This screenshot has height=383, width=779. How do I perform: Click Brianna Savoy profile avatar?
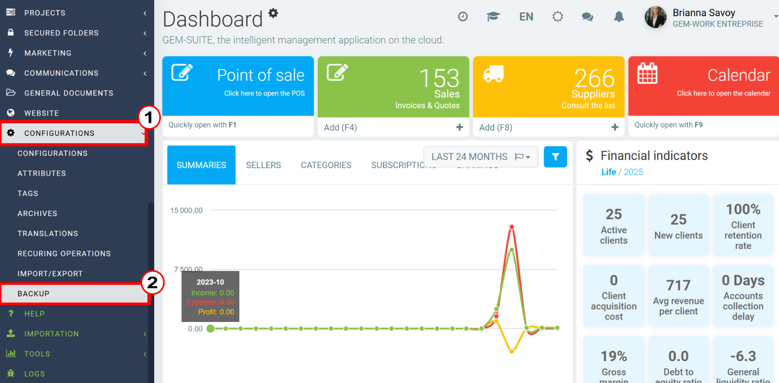(656, 17)
